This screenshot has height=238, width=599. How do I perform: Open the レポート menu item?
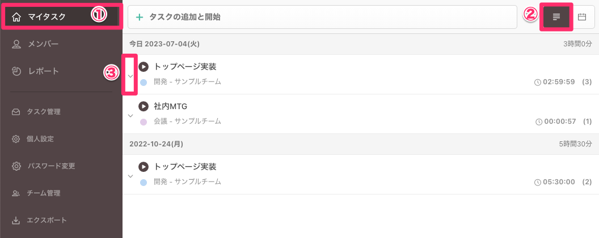44,71
